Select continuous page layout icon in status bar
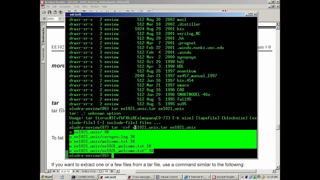 (x=106, y=171)
